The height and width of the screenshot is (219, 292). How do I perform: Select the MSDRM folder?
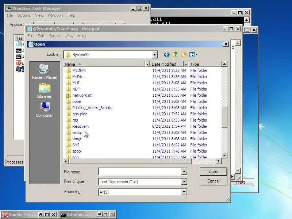[x=79, y=70]
